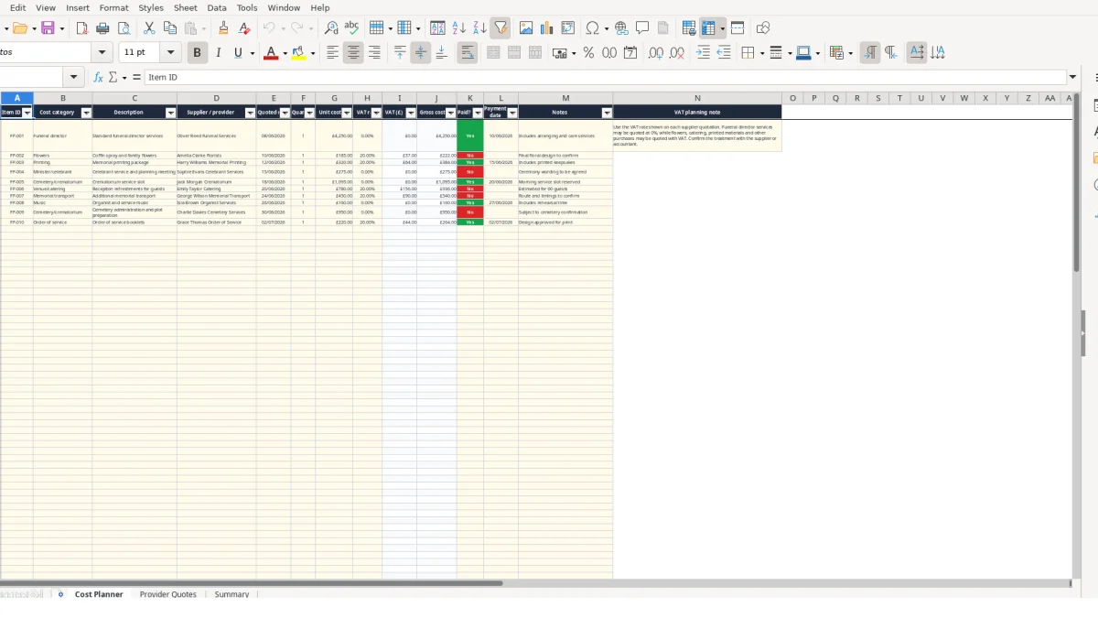
Task: Click the vertical scrollbar thumb
Action: [x=1076, y=183]
